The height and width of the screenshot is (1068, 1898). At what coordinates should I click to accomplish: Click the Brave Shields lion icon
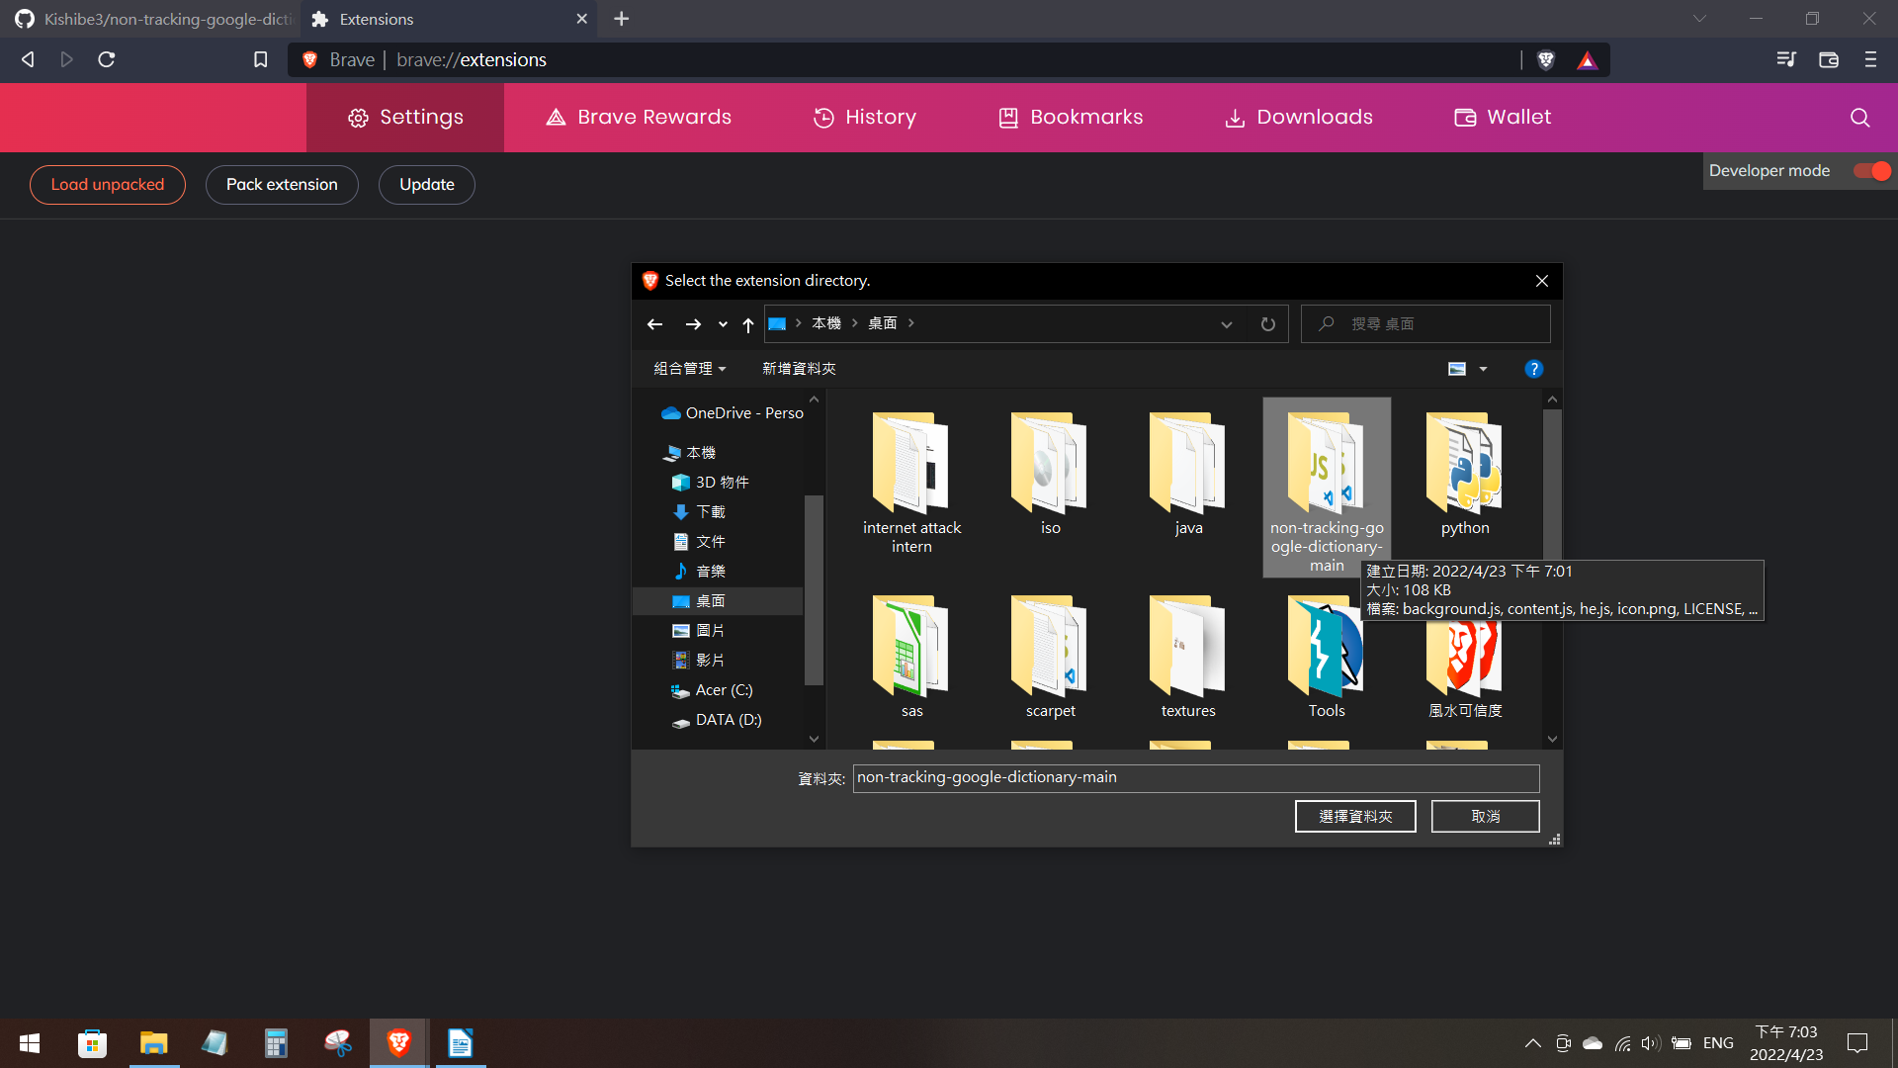click(x=1546, y=60)
